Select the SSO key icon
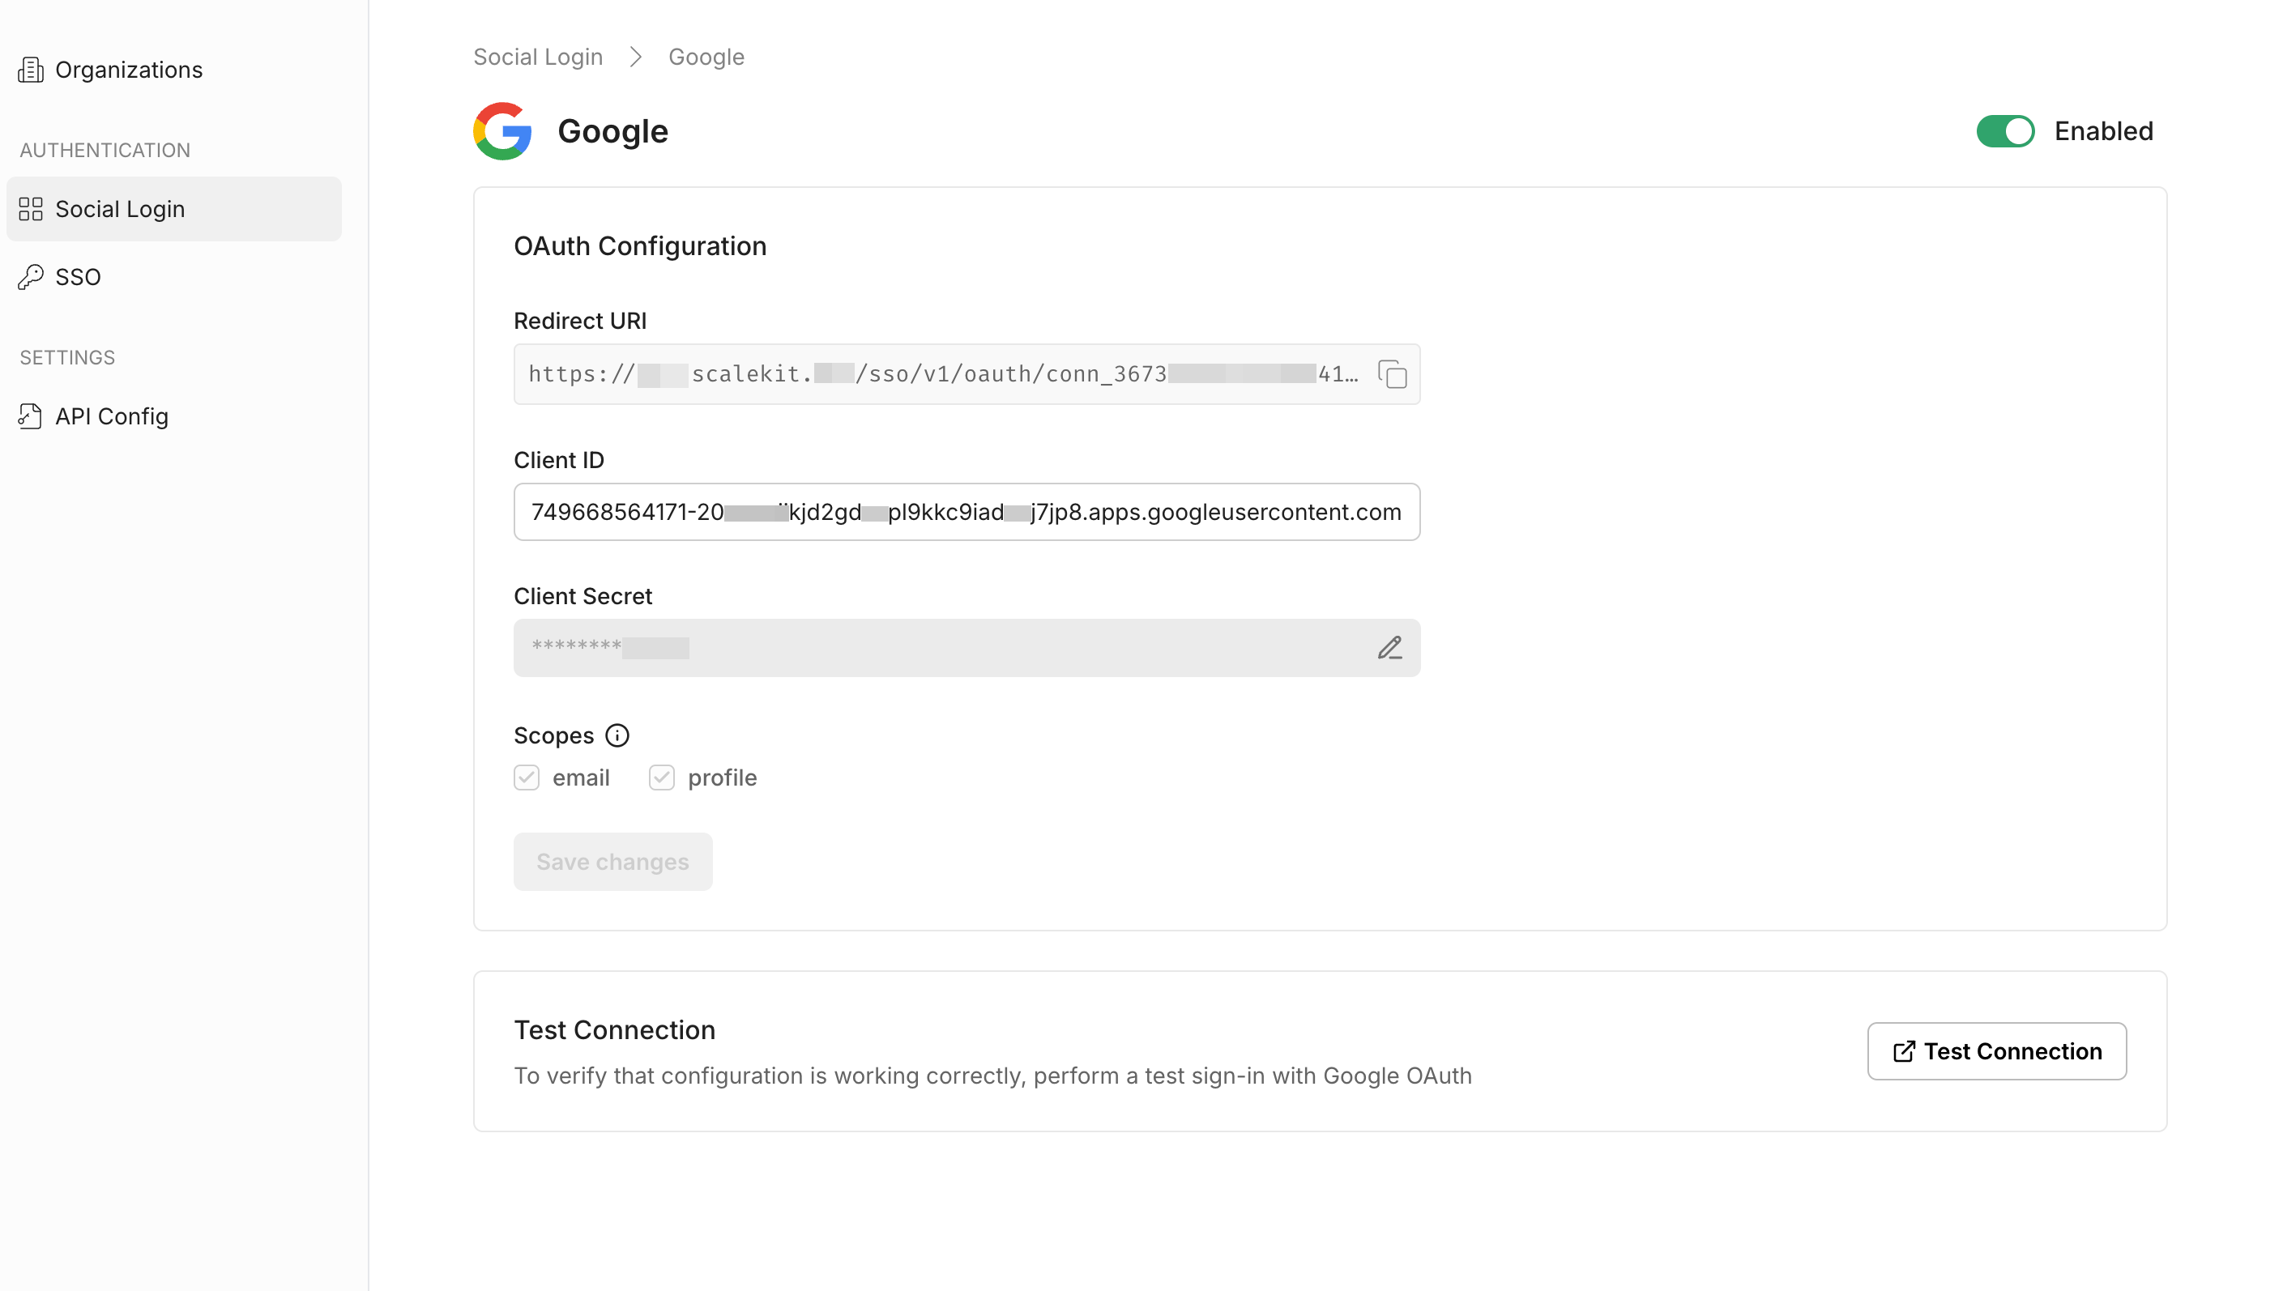The width and height of the screenshot is (2283, 1291). pos(31,277)
